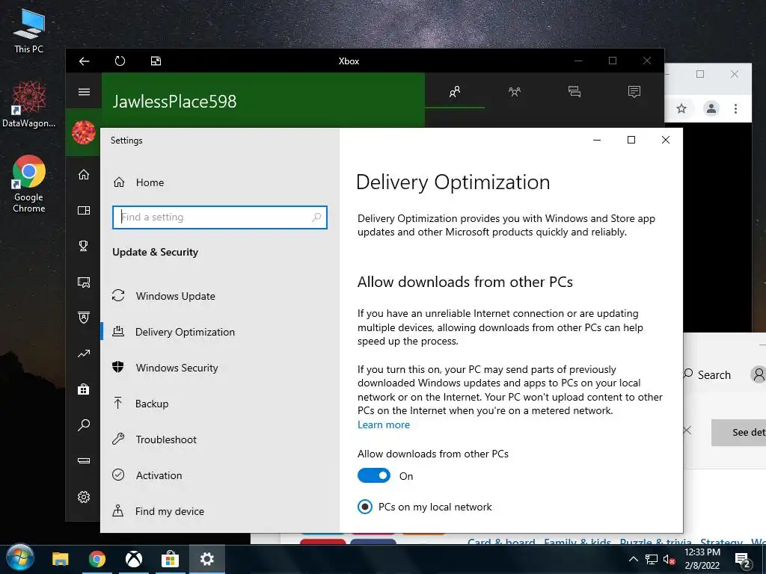Open Xbox Clubs shield icon
Screen dimensions: 766x574
(84, 317)
